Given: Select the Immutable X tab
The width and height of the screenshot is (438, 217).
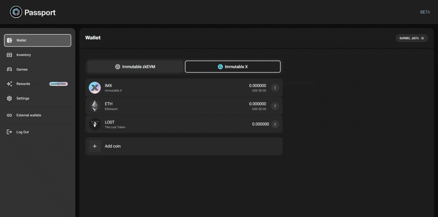Looking at the screenshot, I should click(x=233, y=66).
